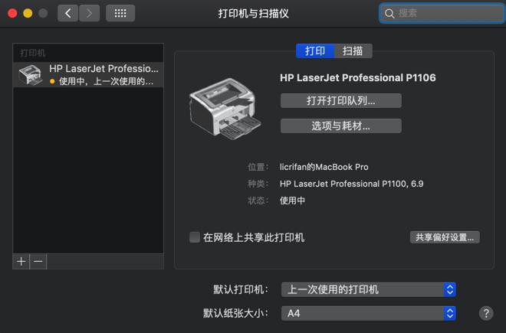Open 共享偏好设置 sharing preferences

tap(445, 237)
